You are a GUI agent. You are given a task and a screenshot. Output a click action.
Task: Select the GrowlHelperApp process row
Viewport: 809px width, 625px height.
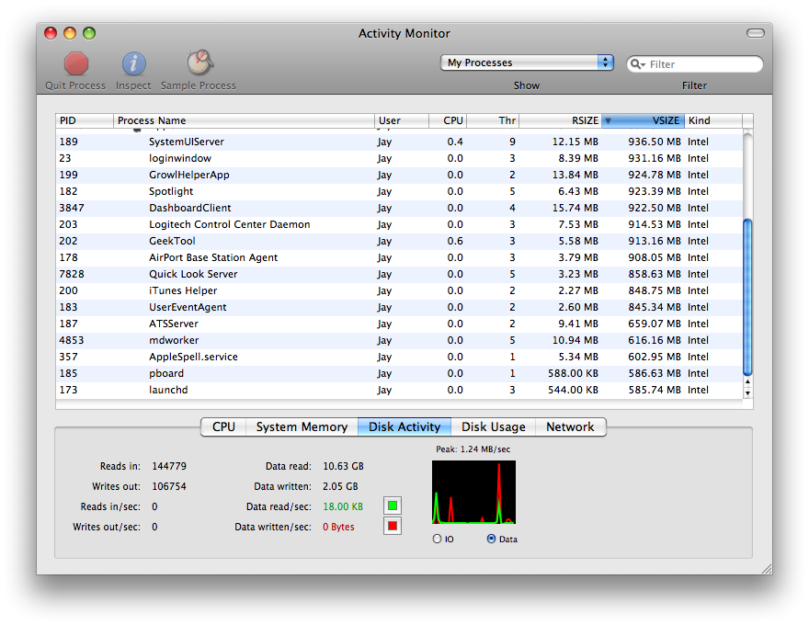coord(399,175)
